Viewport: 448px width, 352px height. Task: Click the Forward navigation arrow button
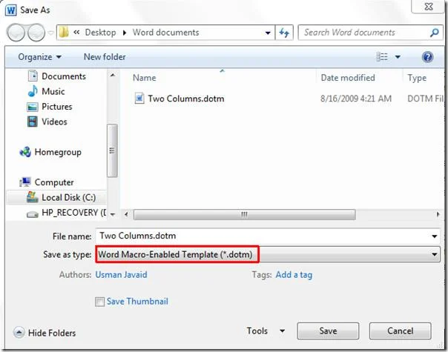click(36, 33)
